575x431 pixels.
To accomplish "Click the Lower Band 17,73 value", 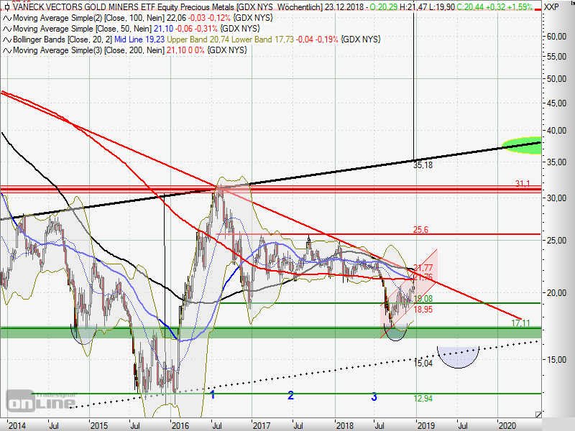I will pos(262,40).
